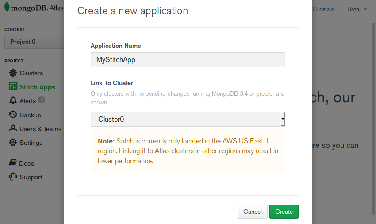Screen dimensions: 376x224
Task: Click the Users & Teams person icon
Action: [x=12, y=129]
